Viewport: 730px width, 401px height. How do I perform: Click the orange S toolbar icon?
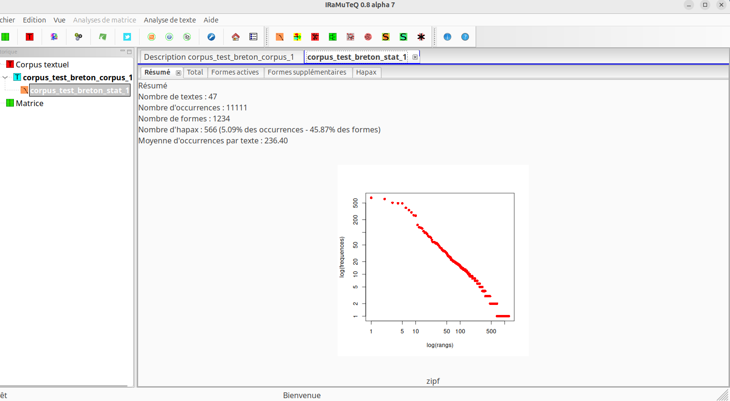pyautogui.click(x=386, y=37)
